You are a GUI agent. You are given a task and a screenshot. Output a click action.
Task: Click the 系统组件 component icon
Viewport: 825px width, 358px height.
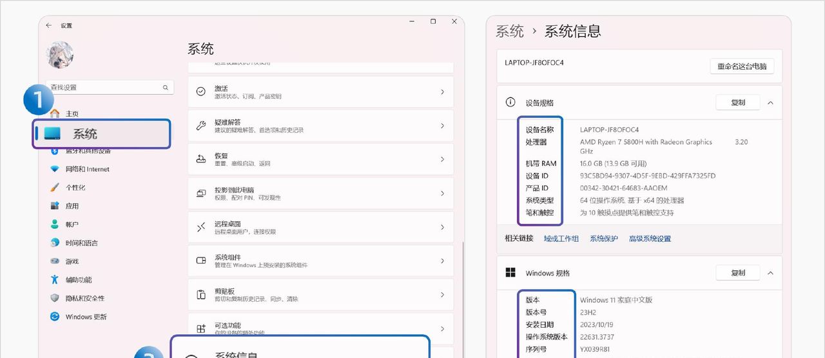(x=201, y=261)
